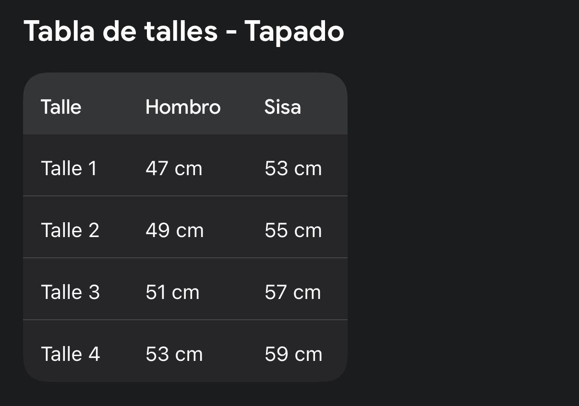Screen dimensions: 579x406
Task: Select the 51 cm Hombro cell
Action: (x=172, y=292)
